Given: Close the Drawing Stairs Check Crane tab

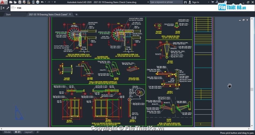Looking at the screenshot, I should (70, 14).
